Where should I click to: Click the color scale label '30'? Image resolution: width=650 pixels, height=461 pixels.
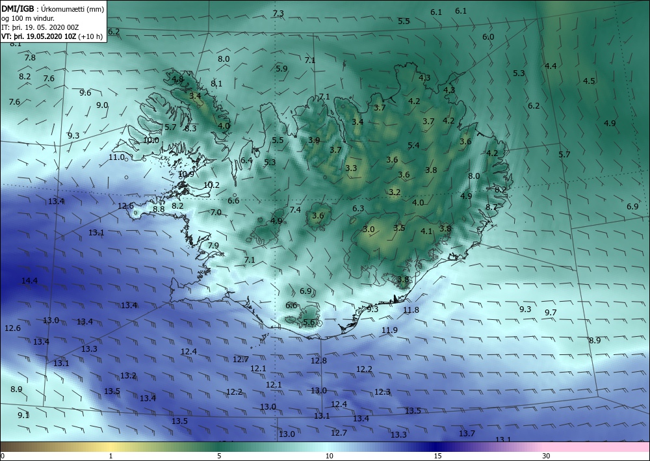click(547, 456)
